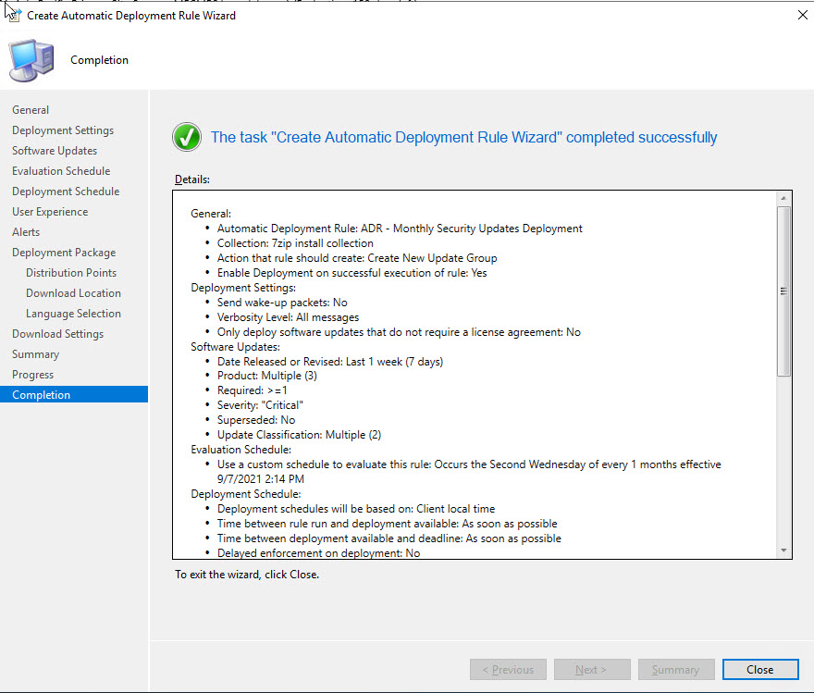Click the Completion computer icon in header
This screenshot has height=693, width=814.
click(31, 60)
